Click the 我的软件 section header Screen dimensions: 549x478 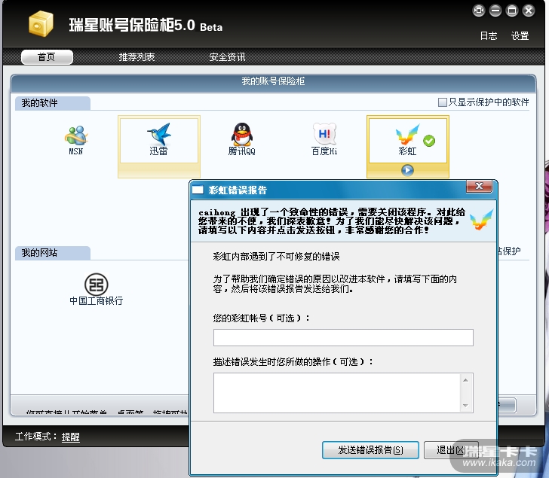tap(53, 103)
